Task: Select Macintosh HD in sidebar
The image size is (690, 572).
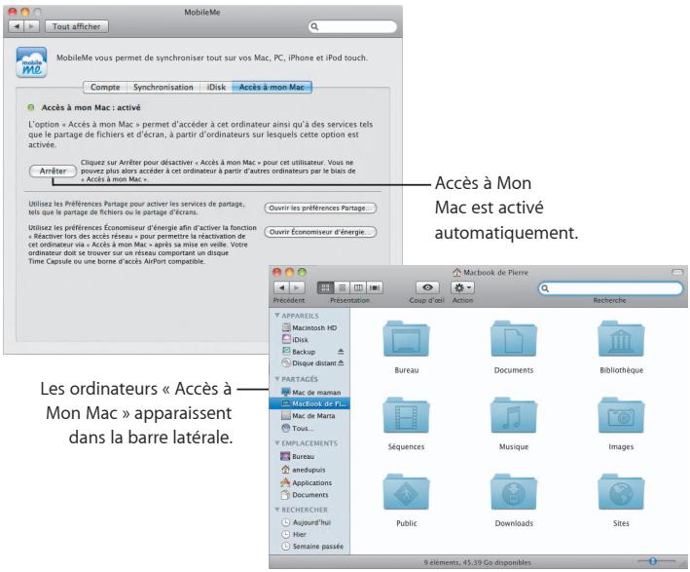Action: pyautogui.click(x=309, y=327)
